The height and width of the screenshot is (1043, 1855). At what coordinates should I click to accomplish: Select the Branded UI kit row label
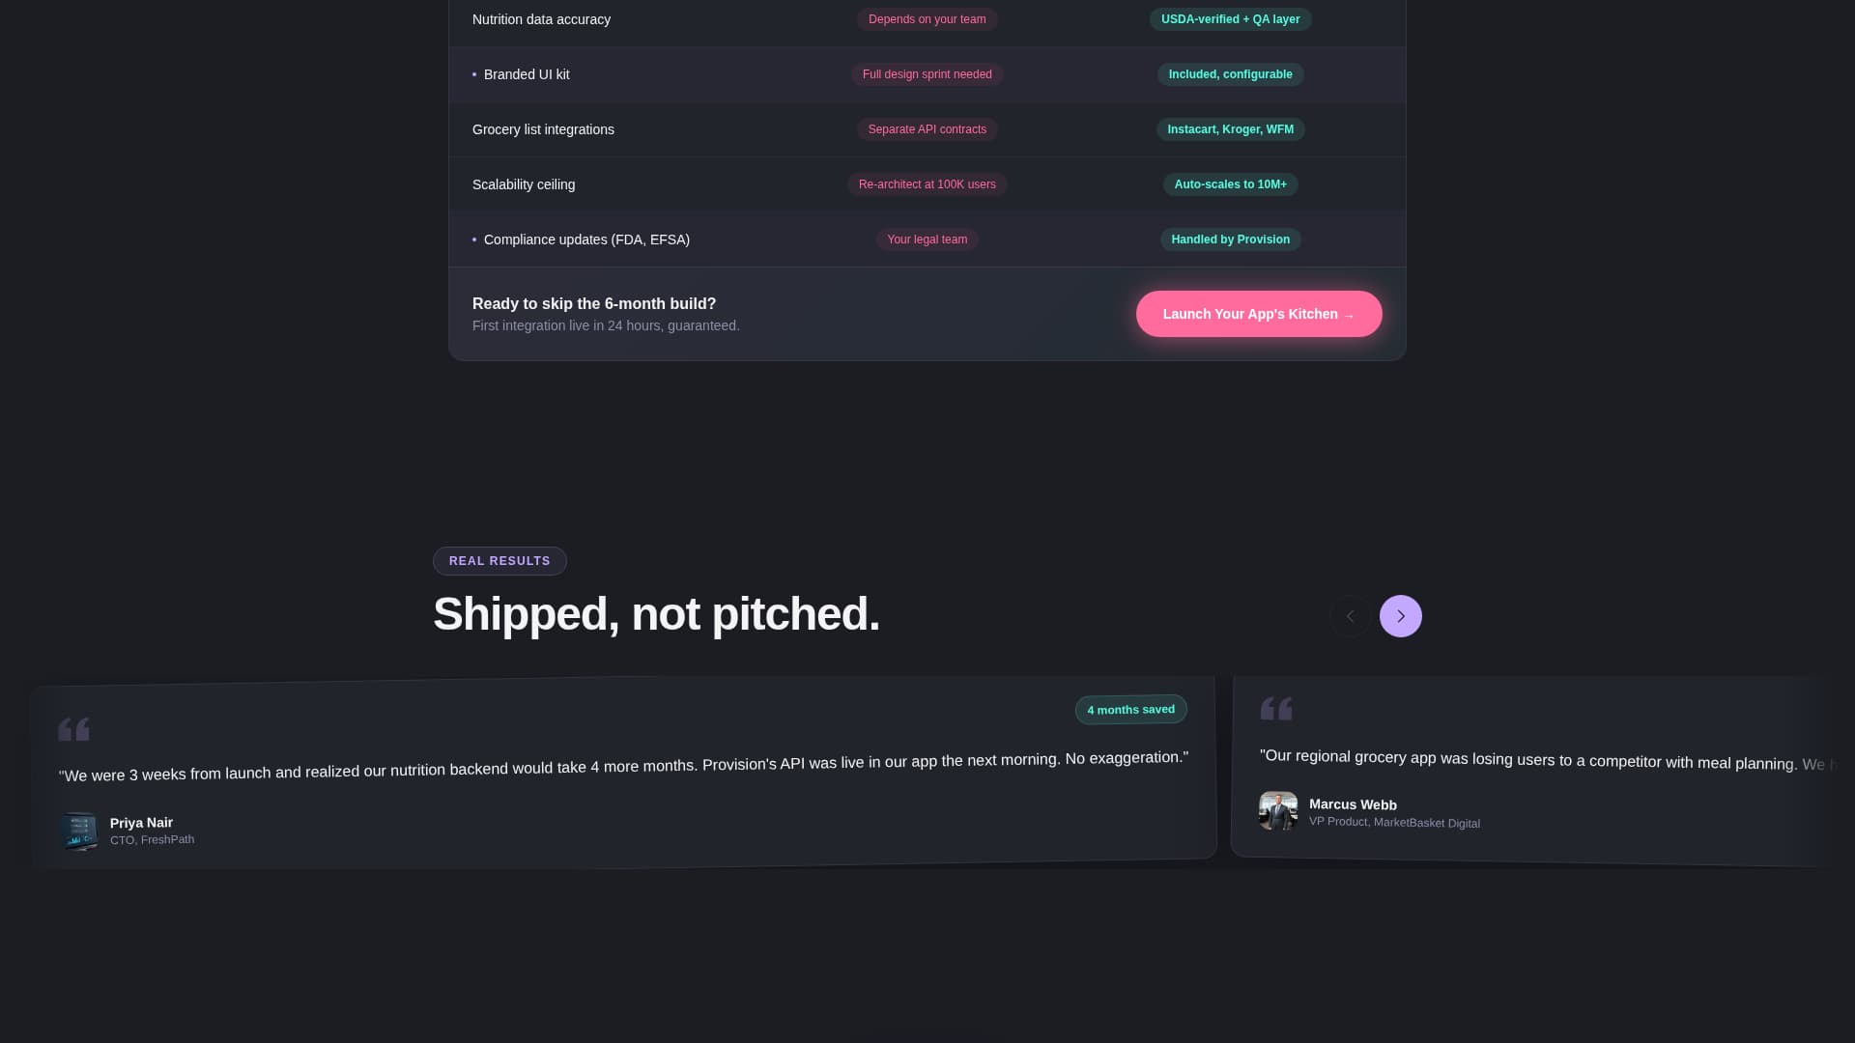pos(526,74)
